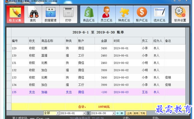Click the 商品名称 column header
The width and height of the screenshot is (194, 119).
click(53, 41)
